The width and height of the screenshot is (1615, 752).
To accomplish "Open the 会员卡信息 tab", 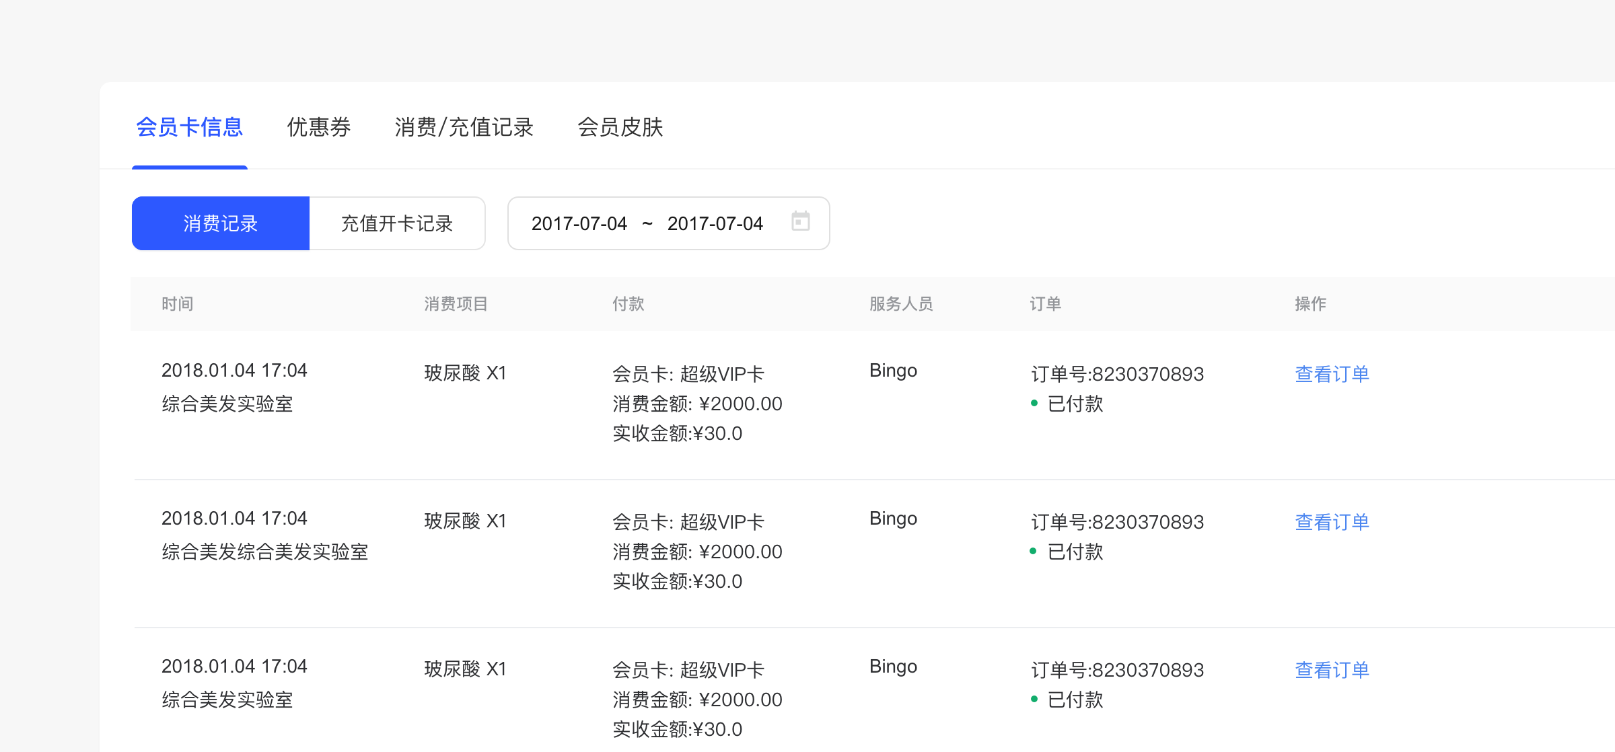I will 189,127.
